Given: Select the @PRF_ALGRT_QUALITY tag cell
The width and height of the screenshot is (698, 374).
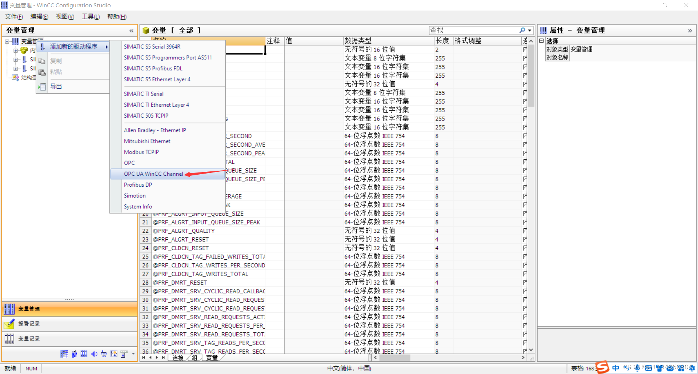Looking at the screenshot, I should coord(208,231).
